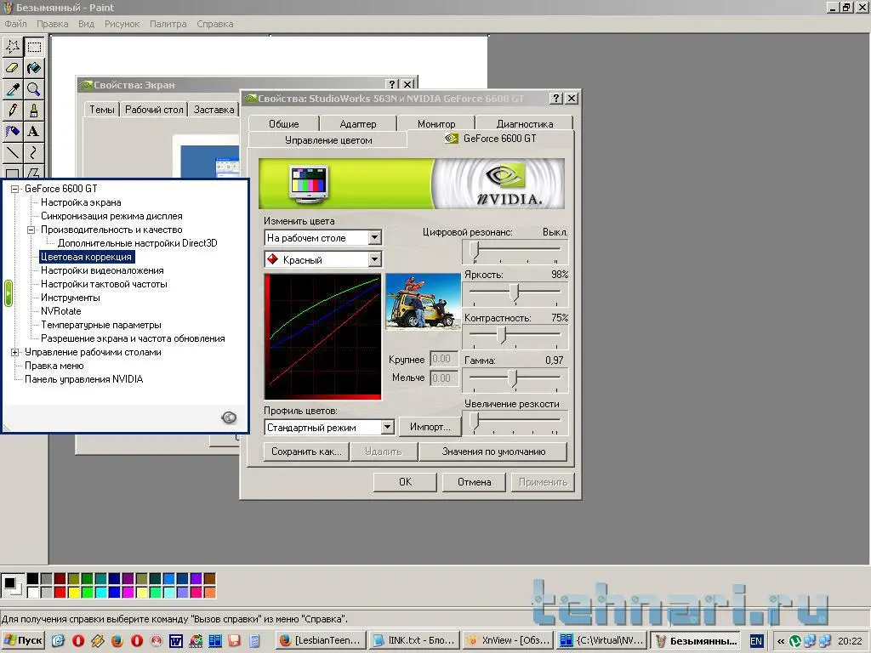Viewport: 871px width, 653px height.
Task: Click the 'Значения по умолчанию' button
Action: [492, 451]
